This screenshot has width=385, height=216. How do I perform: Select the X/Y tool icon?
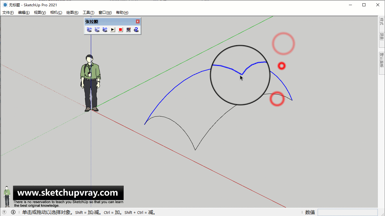pyautogui.click(x=97, y=29)
